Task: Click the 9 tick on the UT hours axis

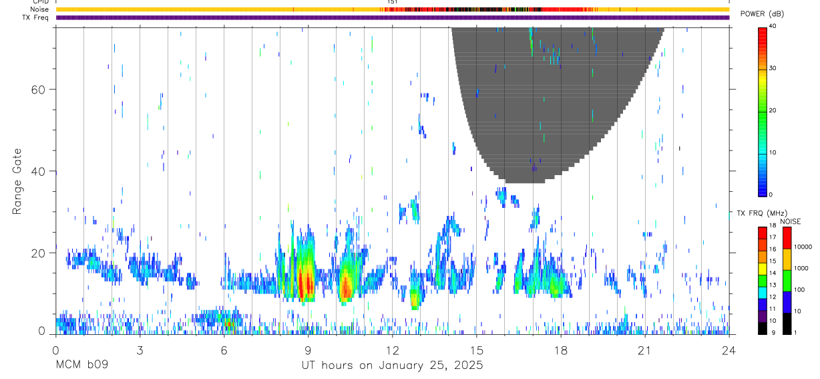Action: coord(308,351)
